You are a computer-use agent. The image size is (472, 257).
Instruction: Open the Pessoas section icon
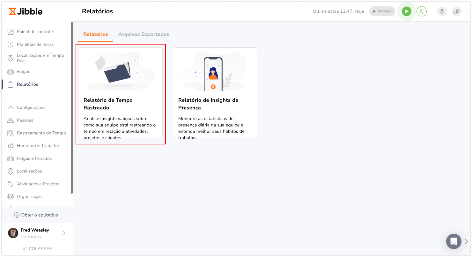[x=10, y=120]
